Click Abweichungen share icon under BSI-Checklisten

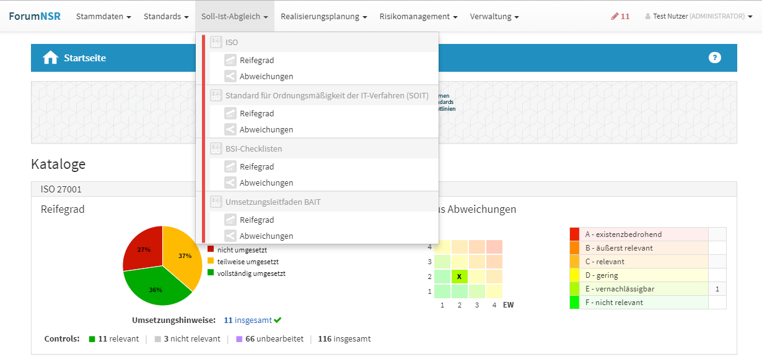tap(230, 183)
